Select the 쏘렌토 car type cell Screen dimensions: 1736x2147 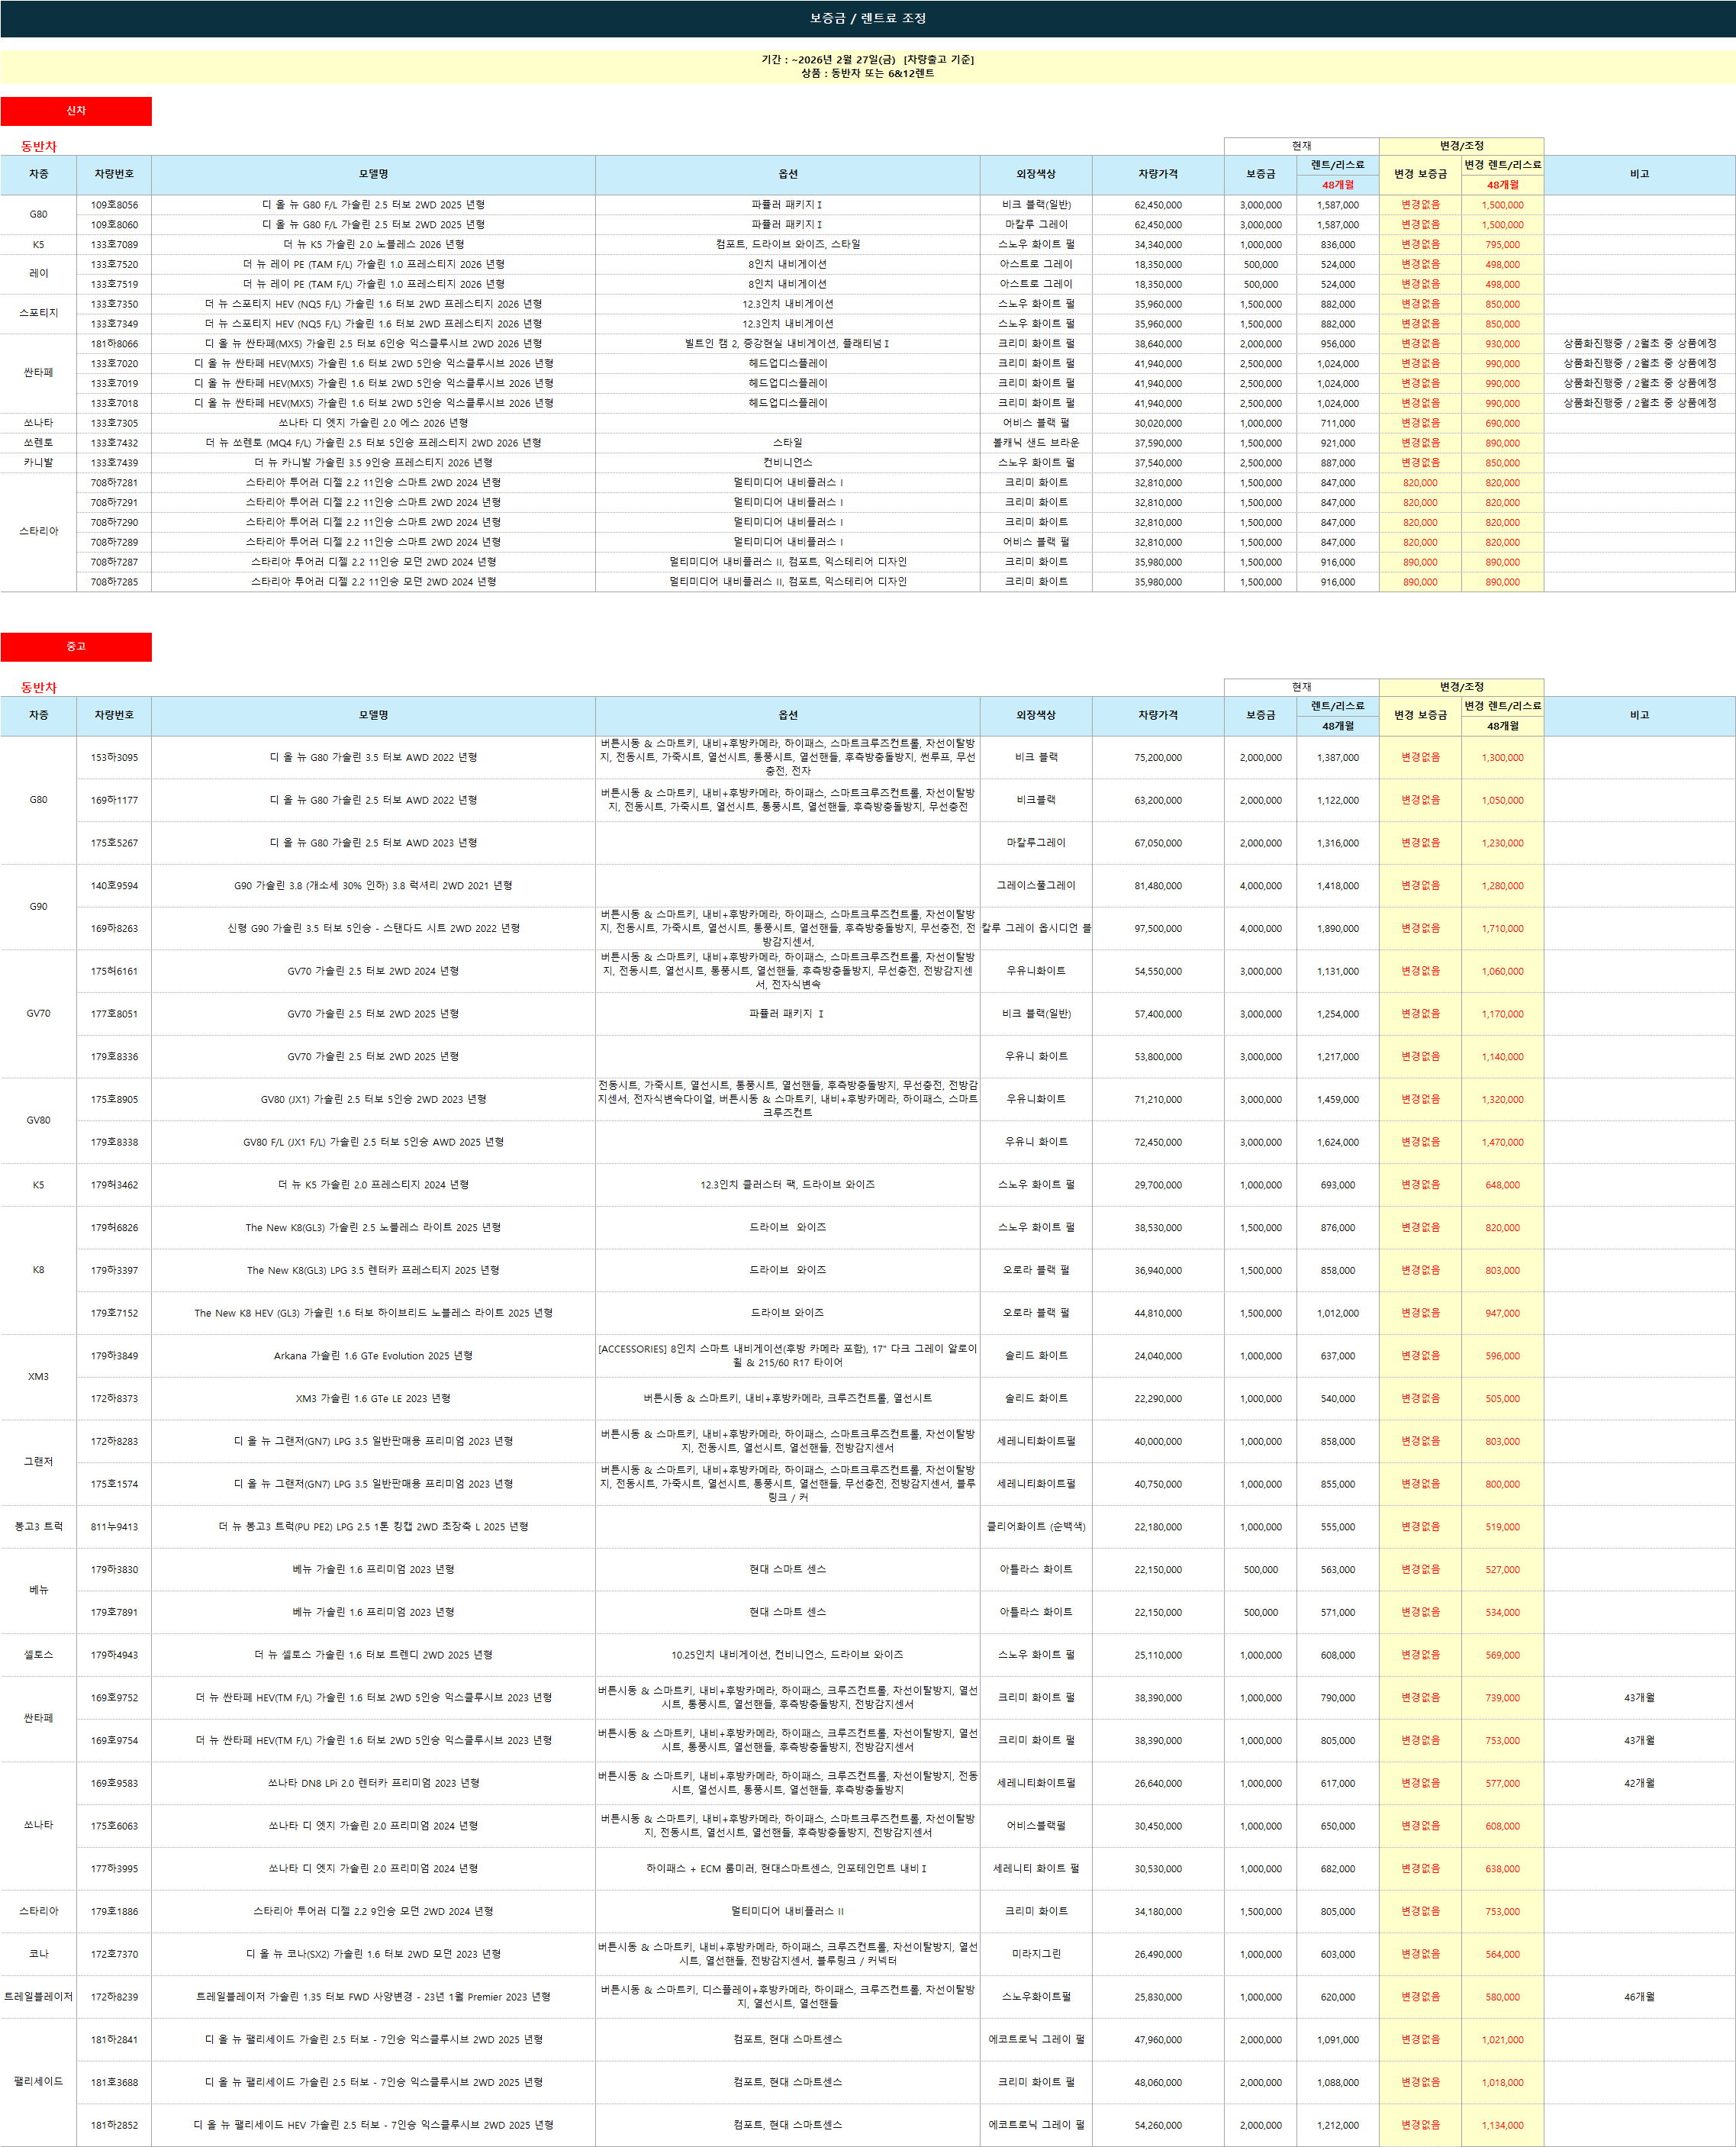(x=38, y=443)
